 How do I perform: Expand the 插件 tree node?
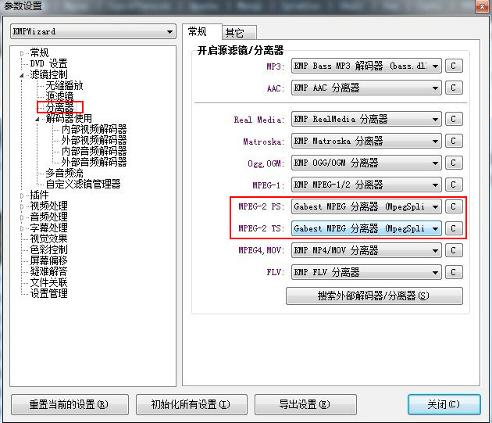coord(22,195)
